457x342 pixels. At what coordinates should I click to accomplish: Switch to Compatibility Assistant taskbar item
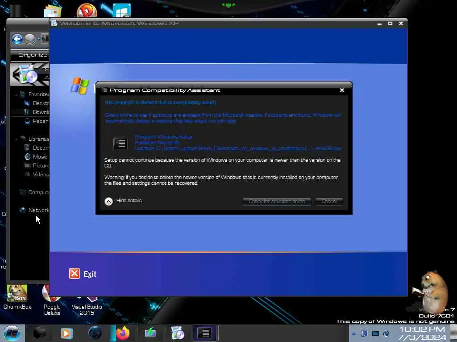click(x=205, y=333)
